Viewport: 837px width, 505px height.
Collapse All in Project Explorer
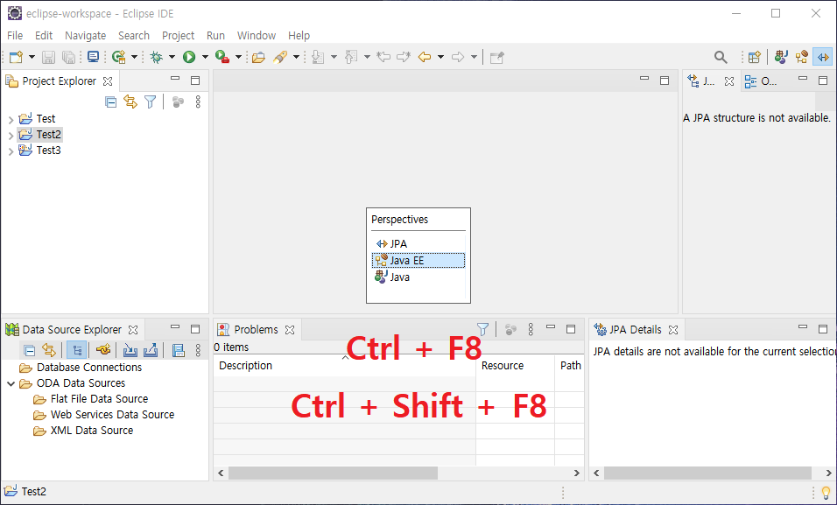point(110,102)
